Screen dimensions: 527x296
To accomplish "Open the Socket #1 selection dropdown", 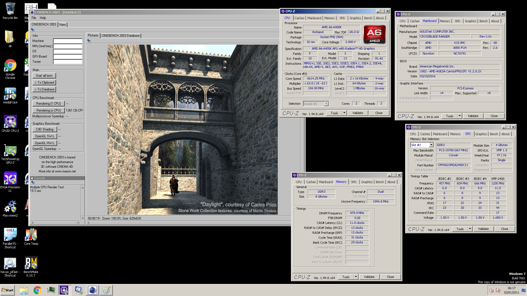I will click(326, 104).
